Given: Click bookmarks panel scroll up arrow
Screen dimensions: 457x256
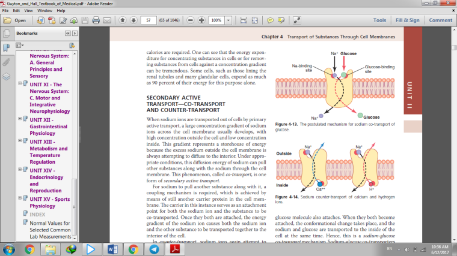Looking at the screenshot, I should click(75, 54).
